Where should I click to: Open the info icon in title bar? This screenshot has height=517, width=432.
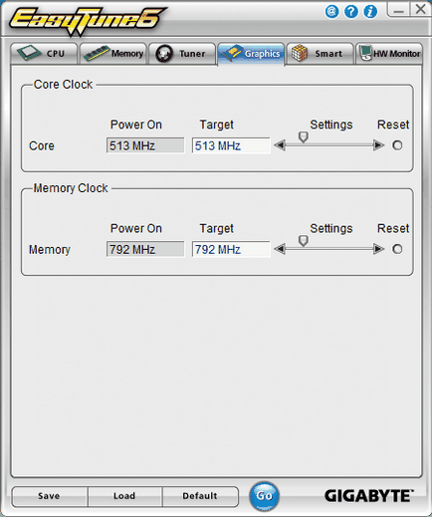(x=370, y=12)
